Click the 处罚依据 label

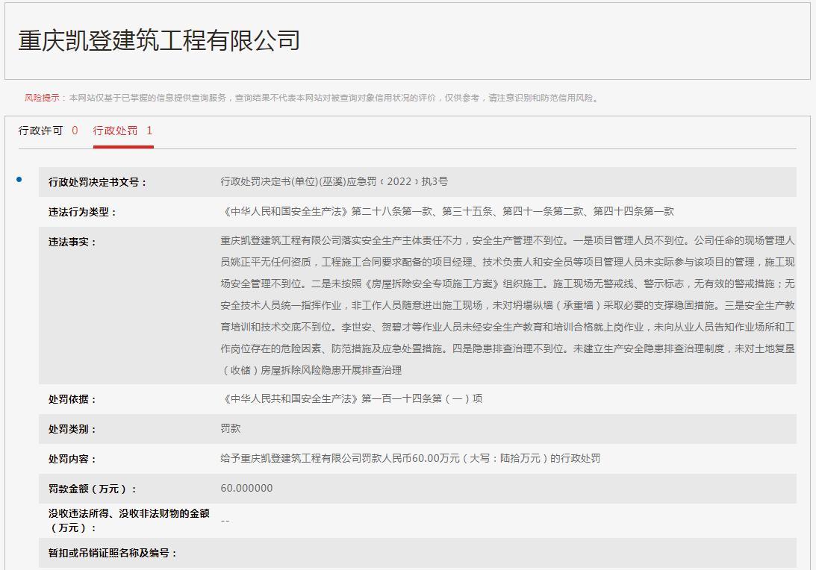coord(72,399)
